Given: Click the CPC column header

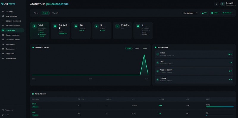Looking at the screenshot, I should click(x=187, y=99).
